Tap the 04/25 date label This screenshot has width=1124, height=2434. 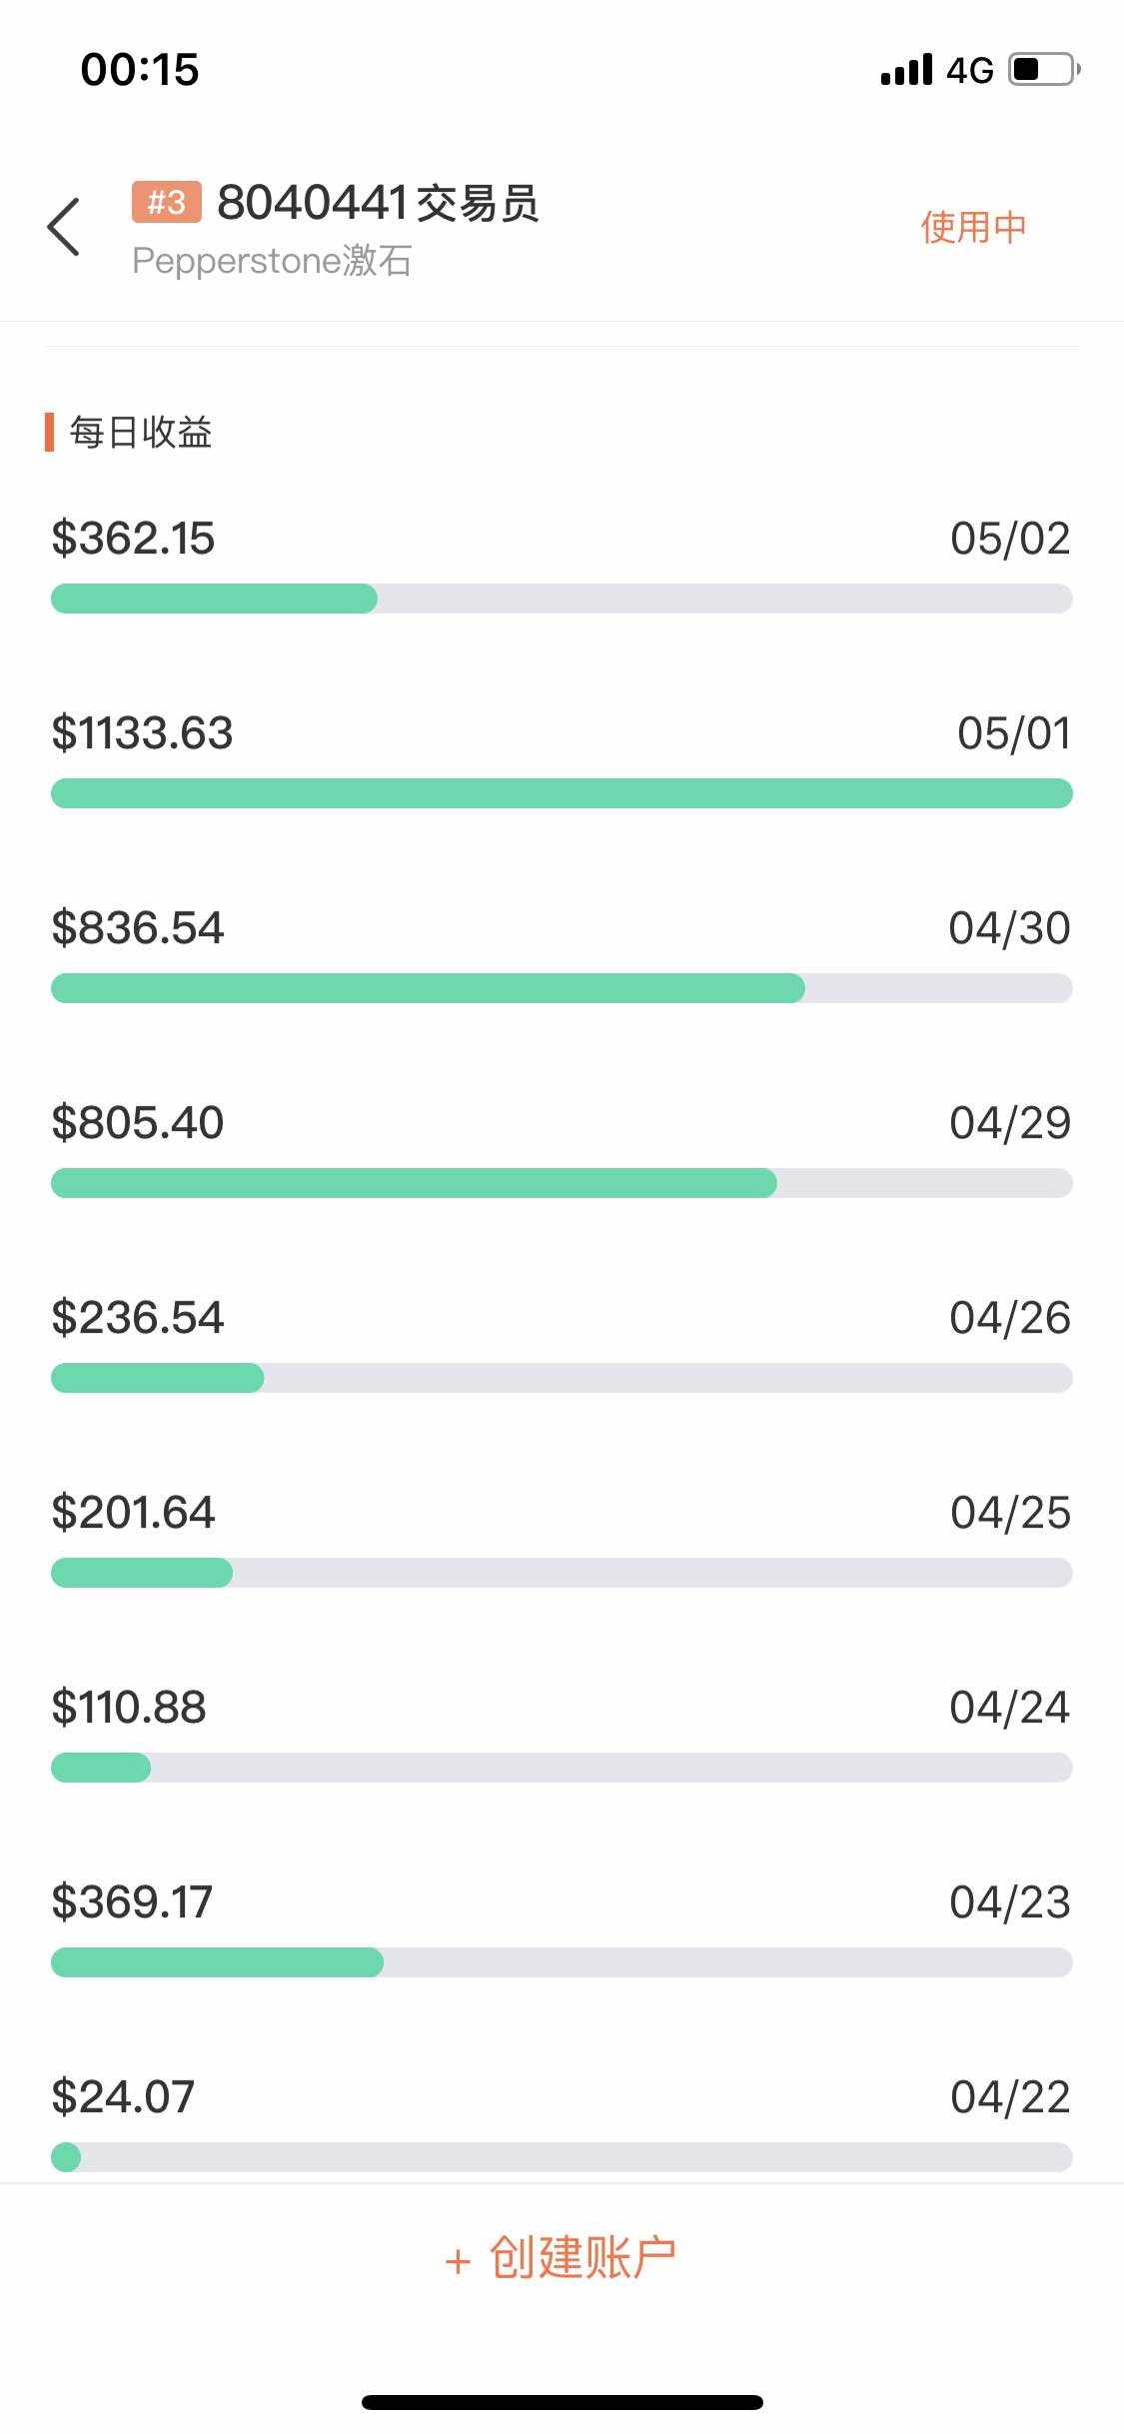[1010, 1513]
